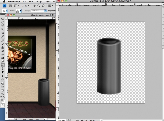
Task: Click the Ps application icon
Action: (4, 6)
